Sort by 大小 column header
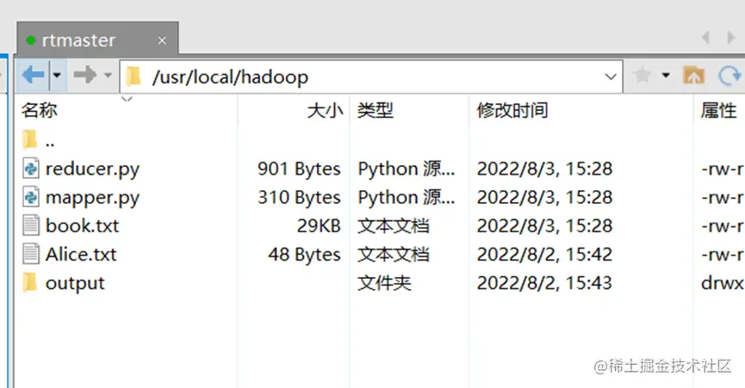Screen dimensions: 745x388 click(x=325, y=110)
